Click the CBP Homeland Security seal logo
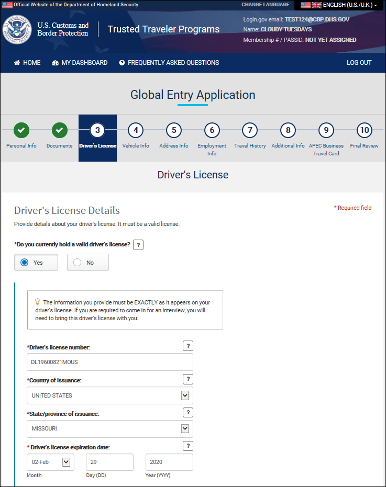 click(x=17, y=29)
